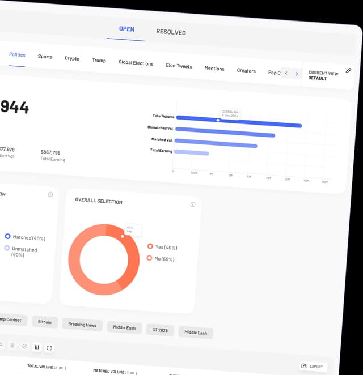This screenshot has height=375, width=363.
Task: Select the Breaking News tag chip
Action: (82, 325)
